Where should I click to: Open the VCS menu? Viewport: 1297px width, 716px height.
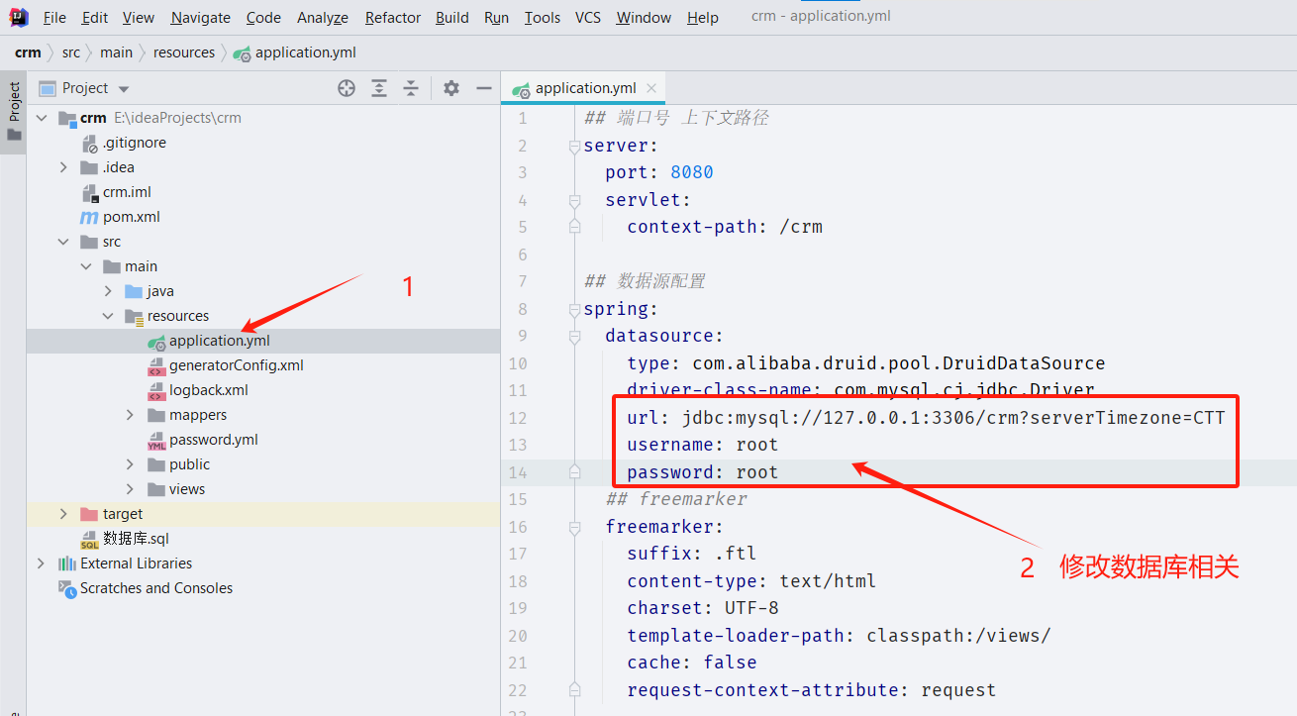(x=588, y=18)
